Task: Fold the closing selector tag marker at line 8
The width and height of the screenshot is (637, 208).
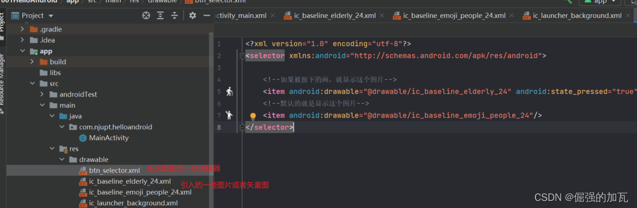Action: click(242, 127)
